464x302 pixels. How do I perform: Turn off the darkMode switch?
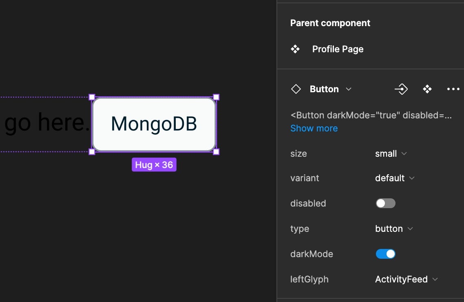pyautogui.click(x=385, y=254)
